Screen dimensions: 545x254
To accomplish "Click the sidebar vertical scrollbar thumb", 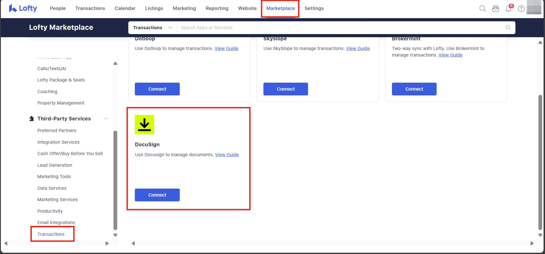I will pyautogui.click(x=115, y=180).
